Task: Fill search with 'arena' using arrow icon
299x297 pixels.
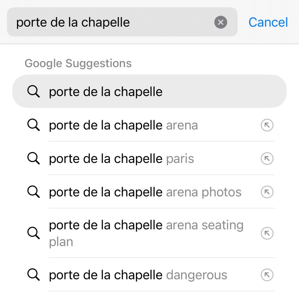Action: (x=267, y=126)
